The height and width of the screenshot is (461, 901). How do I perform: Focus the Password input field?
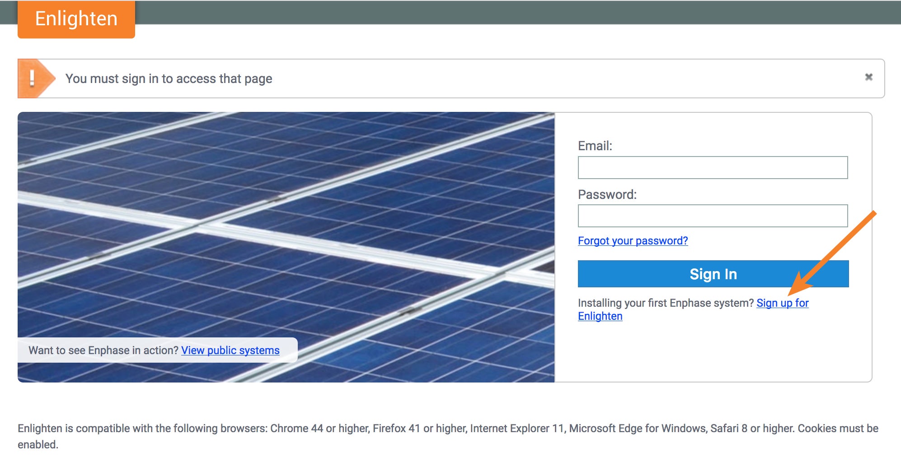pyautogui.click(x=713, y=216)
